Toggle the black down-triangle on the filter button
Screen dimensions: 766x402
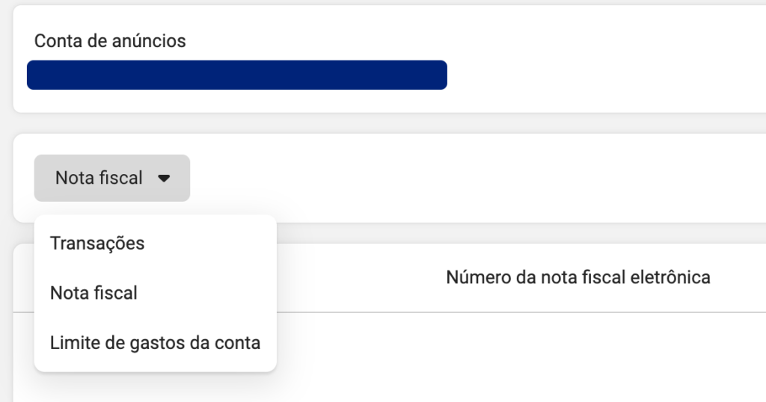click(165, 179)
